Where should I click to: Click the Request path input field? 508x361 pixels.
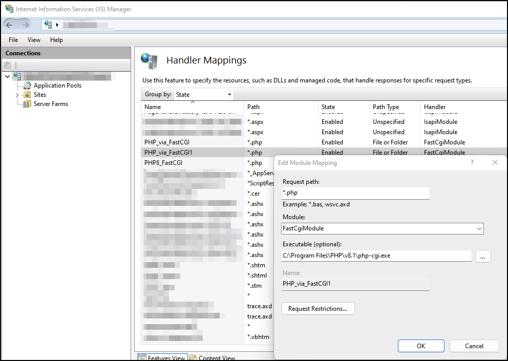pyautogui.click(x=355, y=193)
